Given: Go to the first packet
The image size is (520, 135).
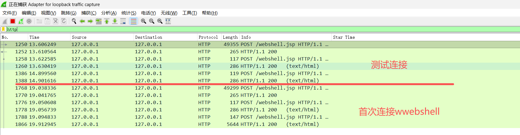Looking at the screenshot, I should pos(107,21).
